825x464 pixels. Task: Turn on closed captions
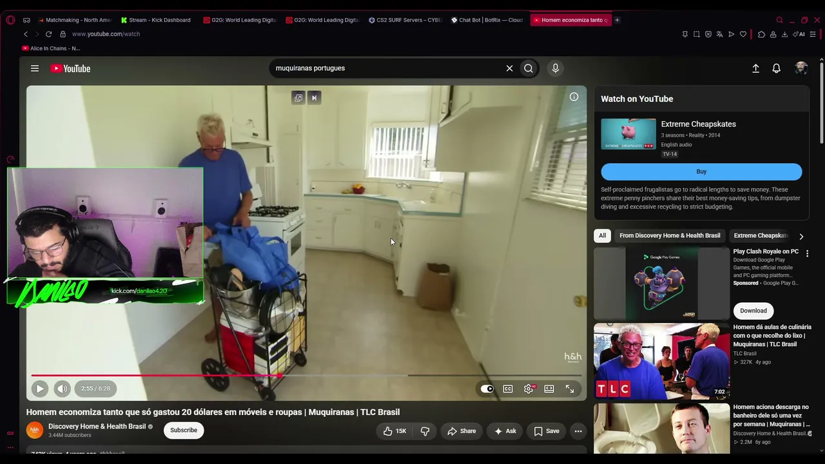pyautogui.click(x=508, y=389)
